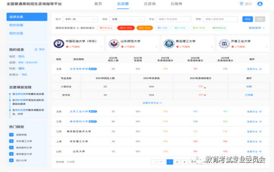The width and height of the screenshot is (274, 172).
Task: Toggle the orange 高5-10分 filter
Action: tap(144, 28)
